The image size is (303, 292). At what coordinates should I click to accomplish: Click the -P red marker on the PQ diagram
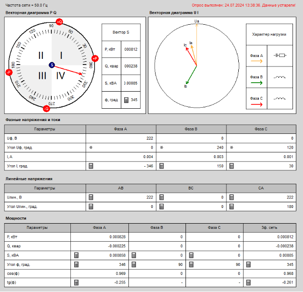point(9,73)
